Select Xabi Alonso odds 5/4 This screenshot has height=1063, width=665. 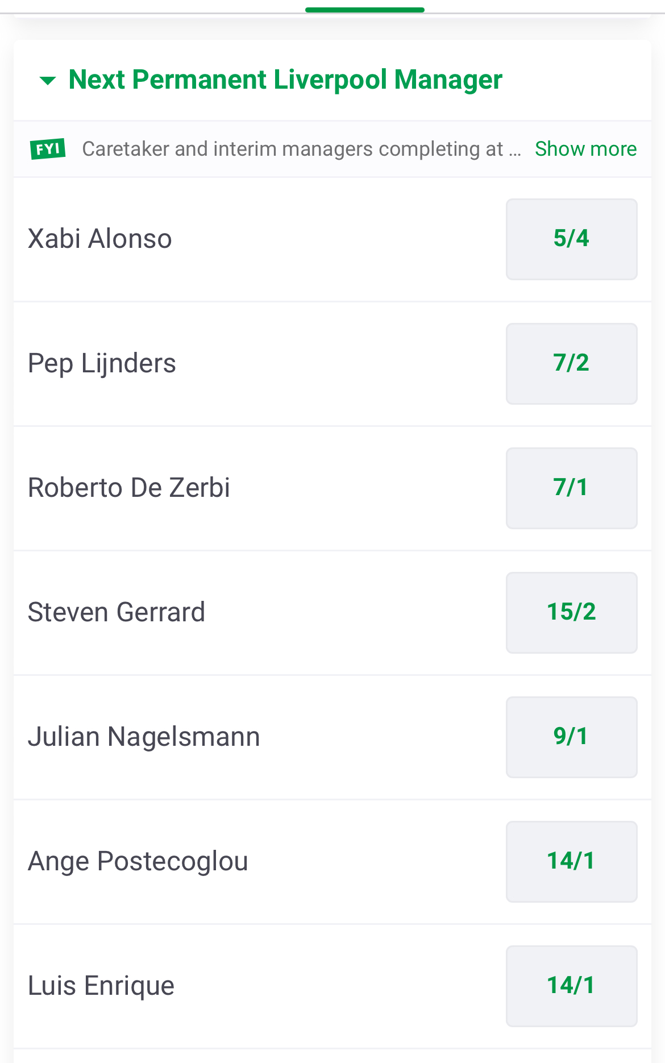point(571,239)
